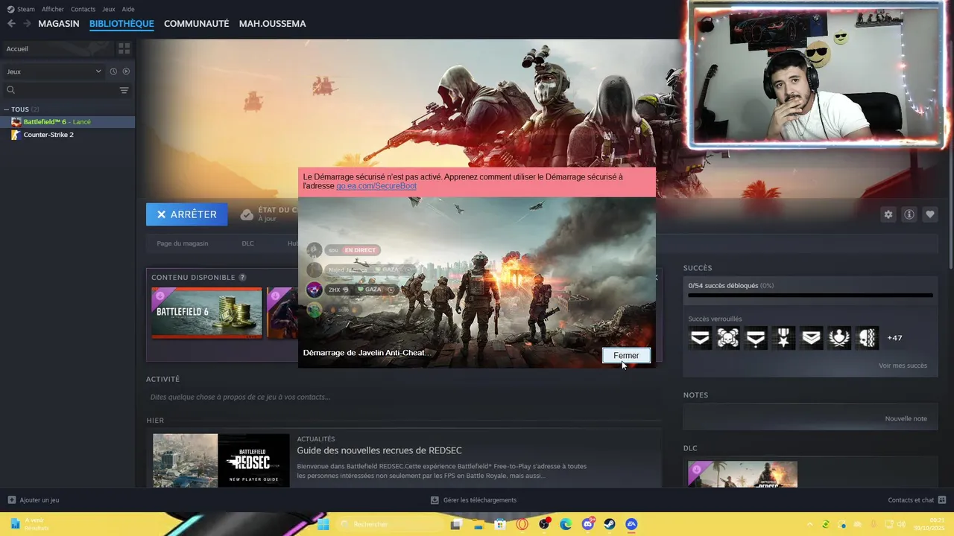
Task: Show hidden tray icons chevron
Action: pos(810,524)
